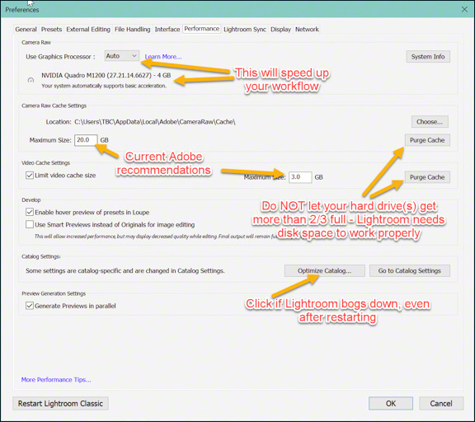This screenshot has width=475, height=422.
Task: Edit Camera Raw cache Maximum Size field
Action: 86,140
